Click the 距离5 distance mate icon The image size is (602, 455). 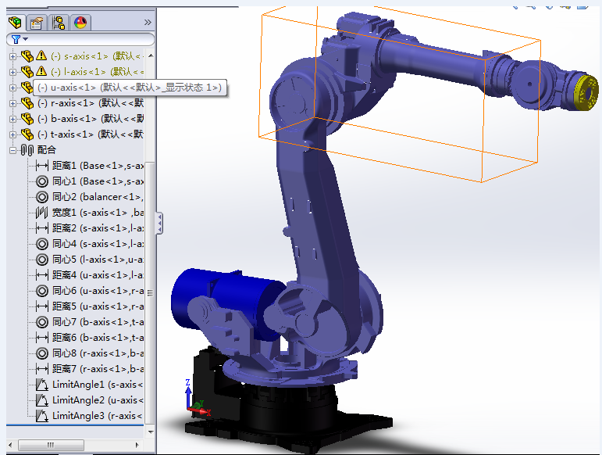[42, 306]
